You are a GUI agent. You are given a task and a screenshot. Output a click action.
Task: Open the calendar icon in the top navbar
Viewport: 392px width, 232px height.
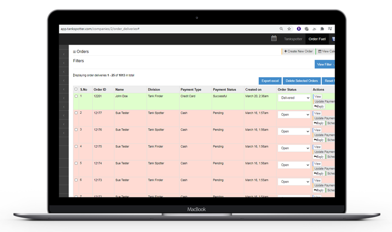(274, 39)
